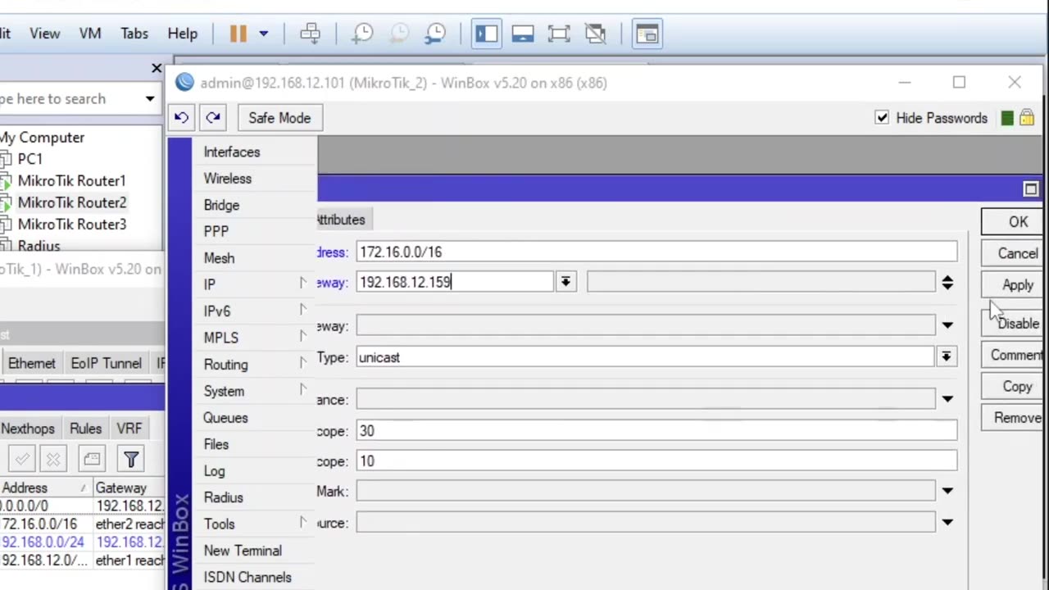Click the library search field
Screen dimensions: 1049x590
[70, 99]
